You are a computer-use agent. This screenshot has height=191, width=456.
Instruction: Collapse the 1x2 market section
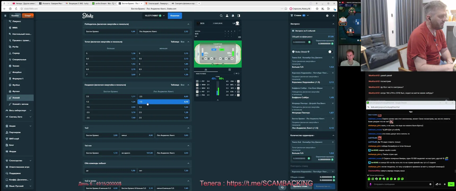pyautogui.click(x=188, y=128)
